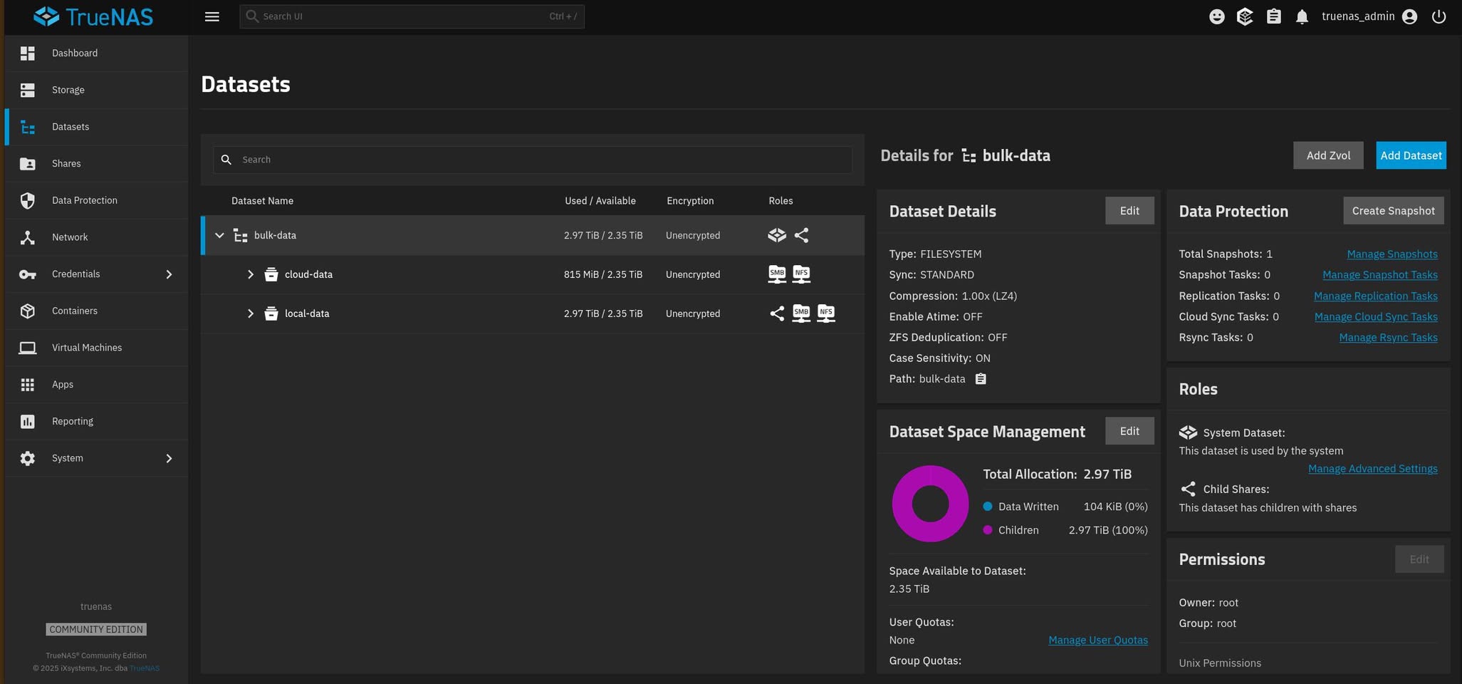Focus the Search UI field in top bar
The image size is (1462, 684).
pyautogui.click(x=412, y=16)
